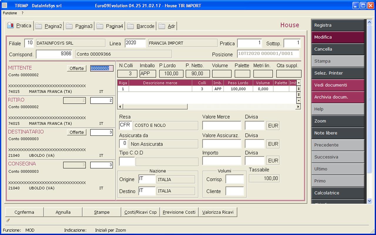The height and width of the screenshot is (235, 376).
Task: Click the Linea field containing 2020
Action: click(135, 43)
